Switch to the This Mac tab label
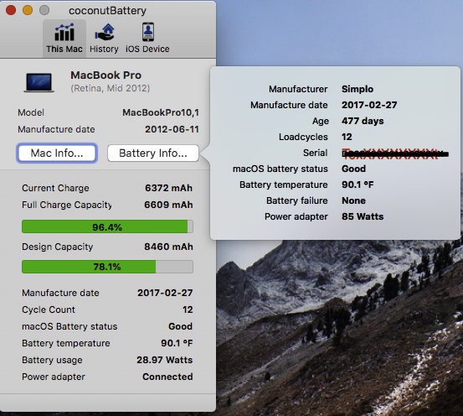 (64, 49)
